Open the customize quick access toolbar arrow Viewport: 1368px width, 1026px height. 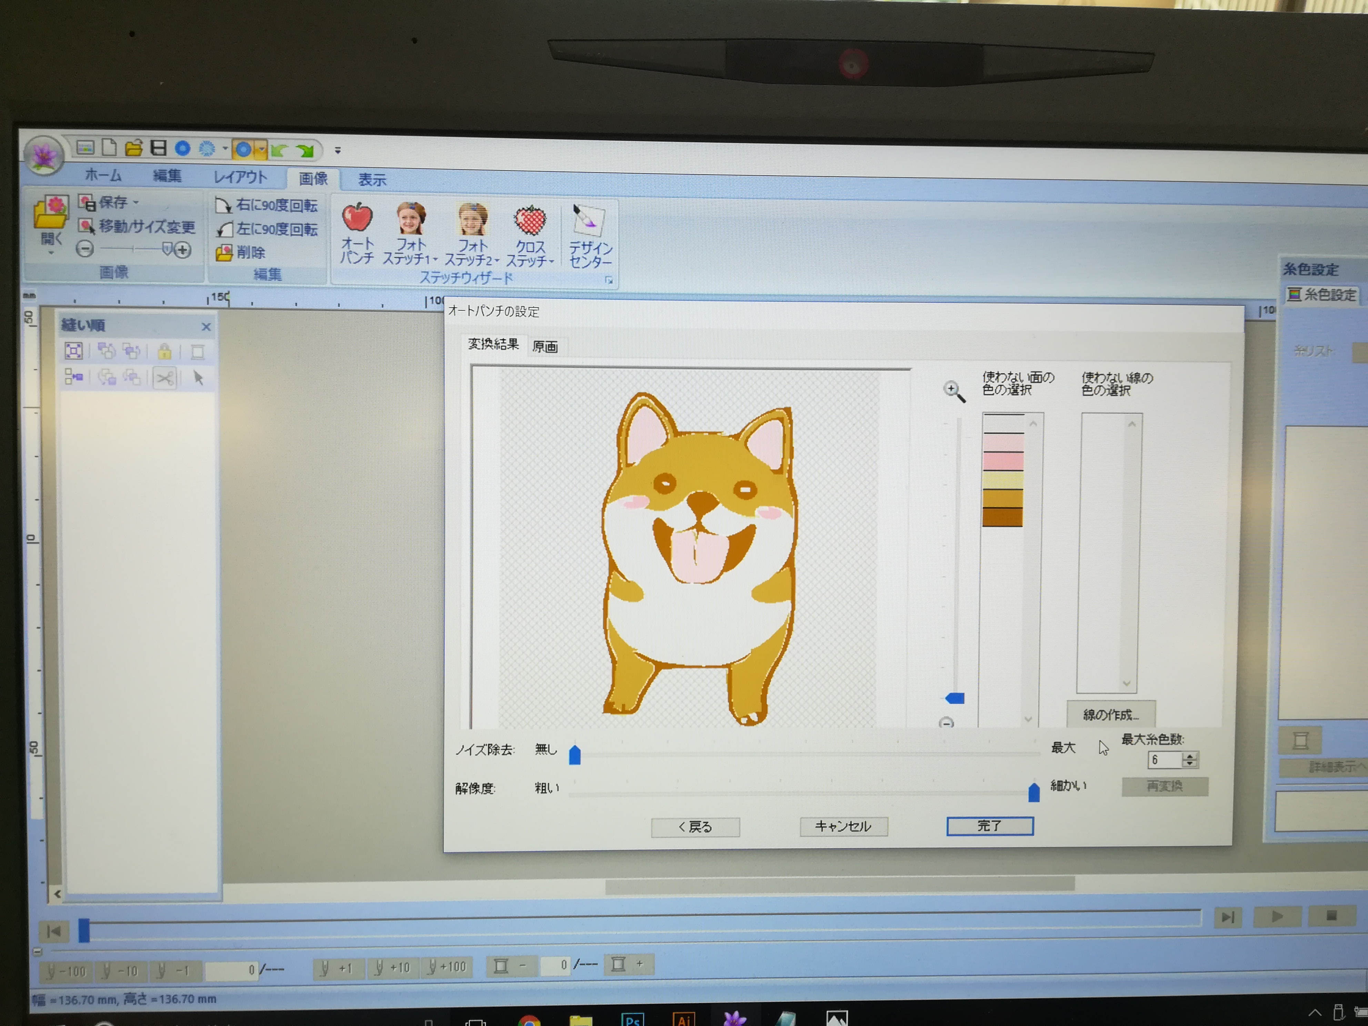point(338,150)
